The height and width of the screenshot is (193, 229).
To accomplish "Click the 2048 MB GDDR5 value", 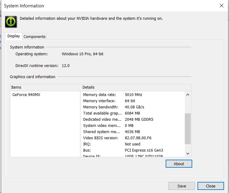I will click(139, 119).
